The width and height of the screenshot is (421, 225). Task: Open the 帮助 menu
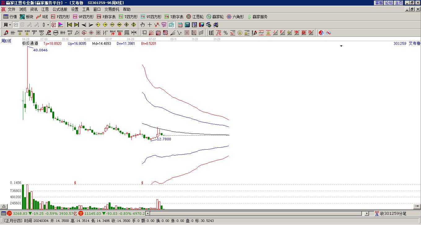(127, 10)
